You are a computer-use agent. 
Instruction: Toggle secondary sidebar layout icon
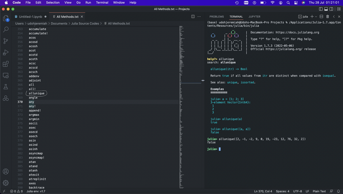[x=331, y=9]
